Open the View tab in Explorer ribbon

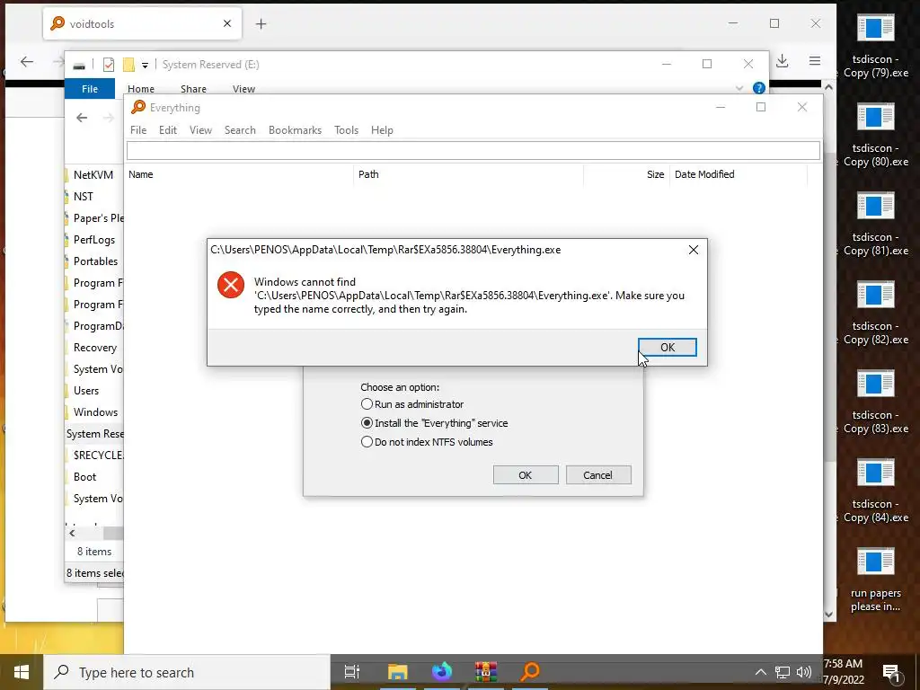[x=243, y=89]
